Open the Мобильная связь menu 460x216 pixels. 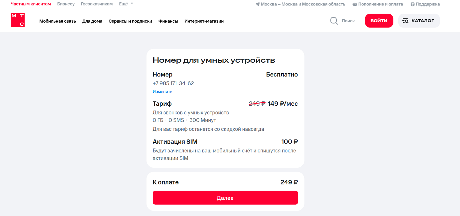58,21
